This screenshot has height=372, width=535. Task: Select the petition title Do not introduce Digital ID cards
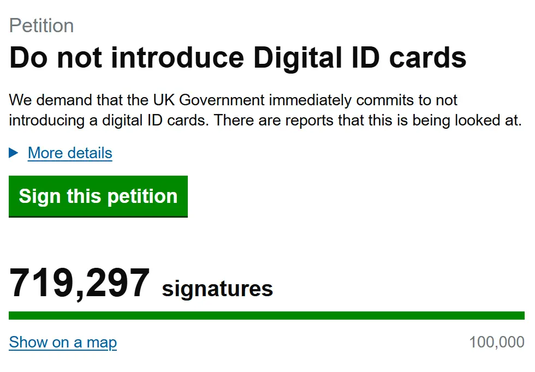237,57
